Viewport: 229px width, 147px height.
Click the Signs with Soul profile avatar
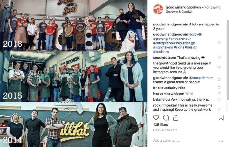pos(158,9)
